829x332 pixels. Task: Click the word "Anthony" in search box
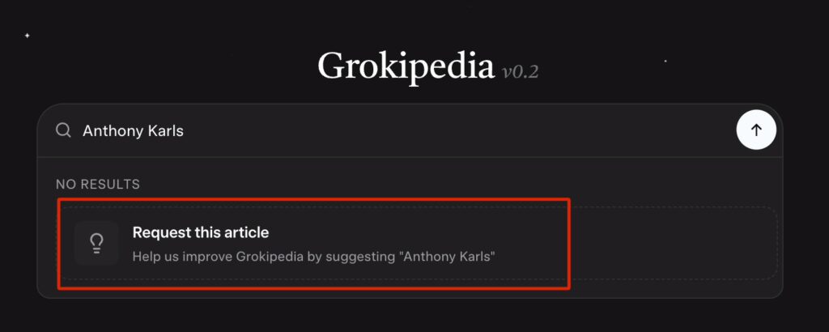[x=112, y=130]
